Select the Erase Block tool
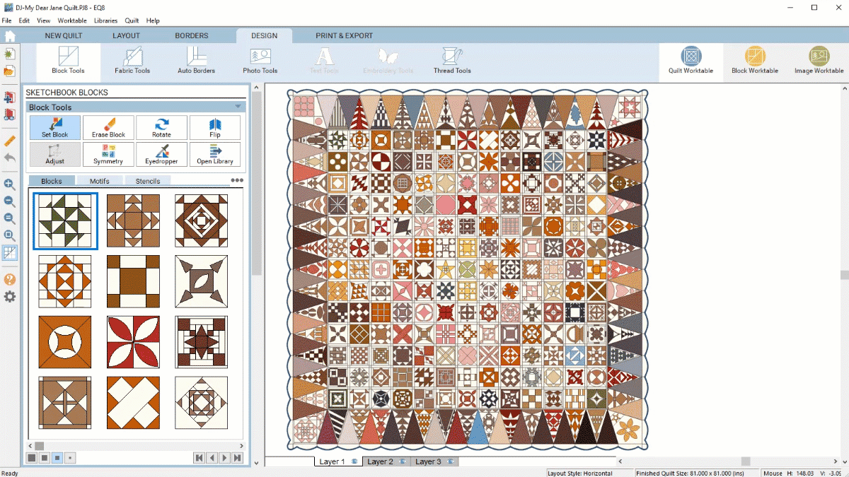849x477 pixels. [x=108, y=128]
